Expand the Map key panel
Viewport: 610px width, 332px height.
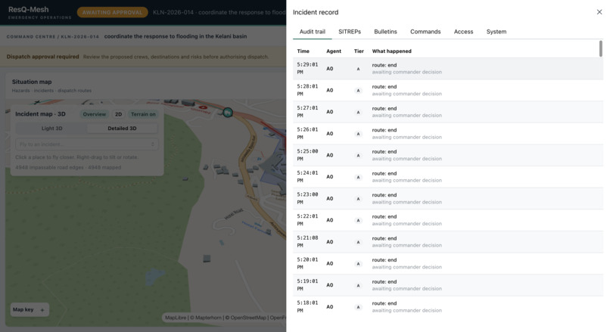pyautogui.click(x=30, y=310)
